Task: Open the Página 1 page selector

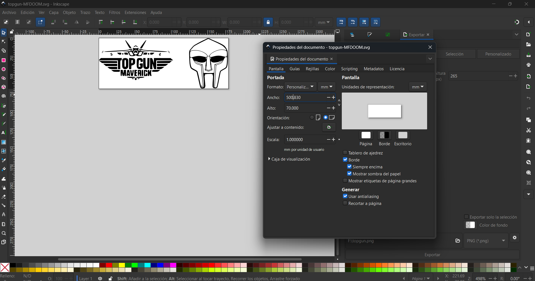Action: point(421,278)
